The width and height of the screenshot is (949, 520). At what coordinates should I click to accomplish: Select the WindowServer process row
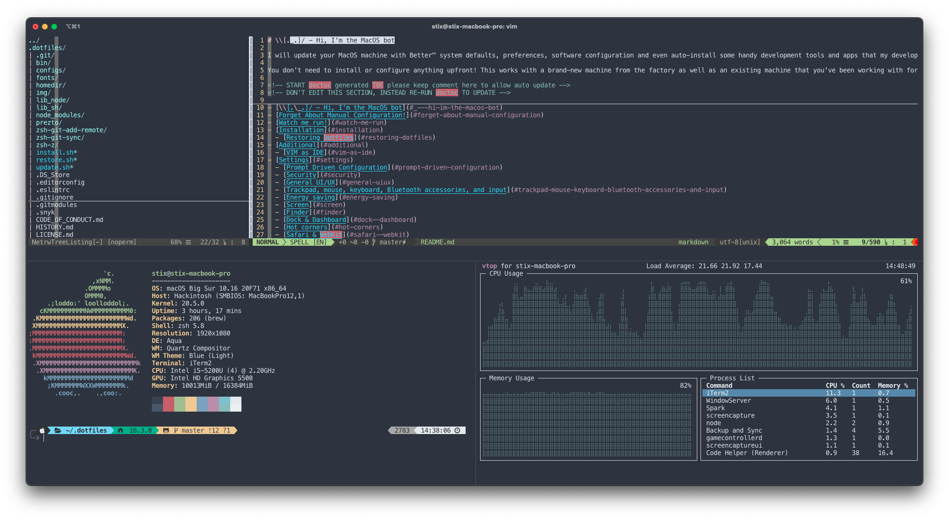pyautogui.click(x=808, y=400)
